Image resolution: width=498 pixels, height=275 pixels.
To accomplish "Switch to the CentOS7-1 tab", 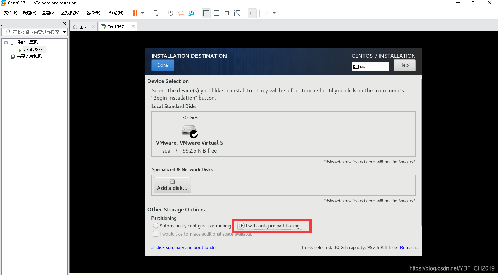I will coord(118,27).
